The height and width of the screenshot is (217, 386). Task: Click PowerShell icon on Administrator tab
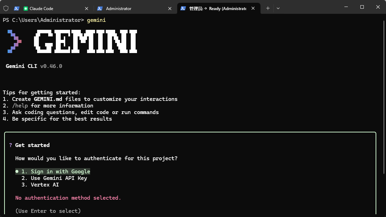(100, 8)
